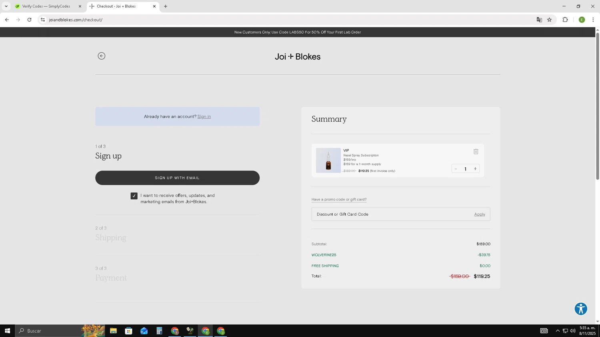This screenshot has width=600, height=337.
Task: Open the Google Translate icon
Action: [x=539, y=20]
